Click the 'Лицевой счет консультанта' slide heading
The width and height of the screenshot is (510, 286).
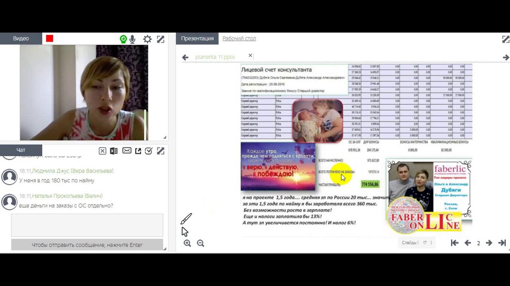(276, 70)
